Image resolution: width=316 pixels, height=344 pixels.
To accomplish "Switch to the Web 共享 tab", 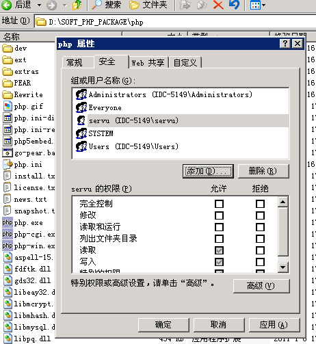I will (148, 63).
